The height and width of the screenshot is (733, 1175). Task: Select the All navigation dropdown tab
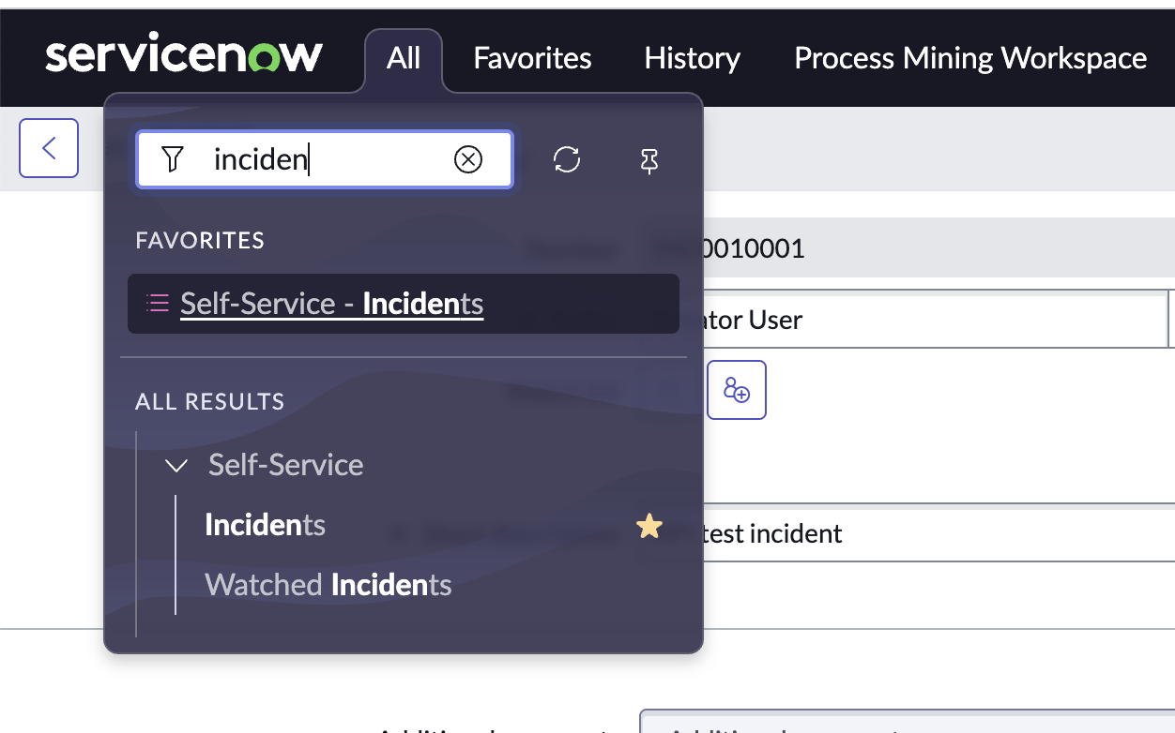click(403, 58)
